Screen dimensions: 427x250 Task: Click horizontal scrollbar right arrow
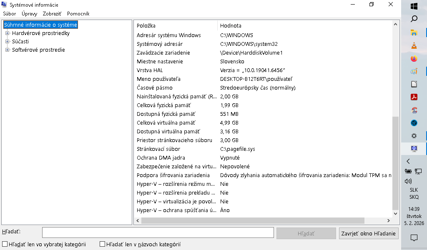click(x=389, y=220)
